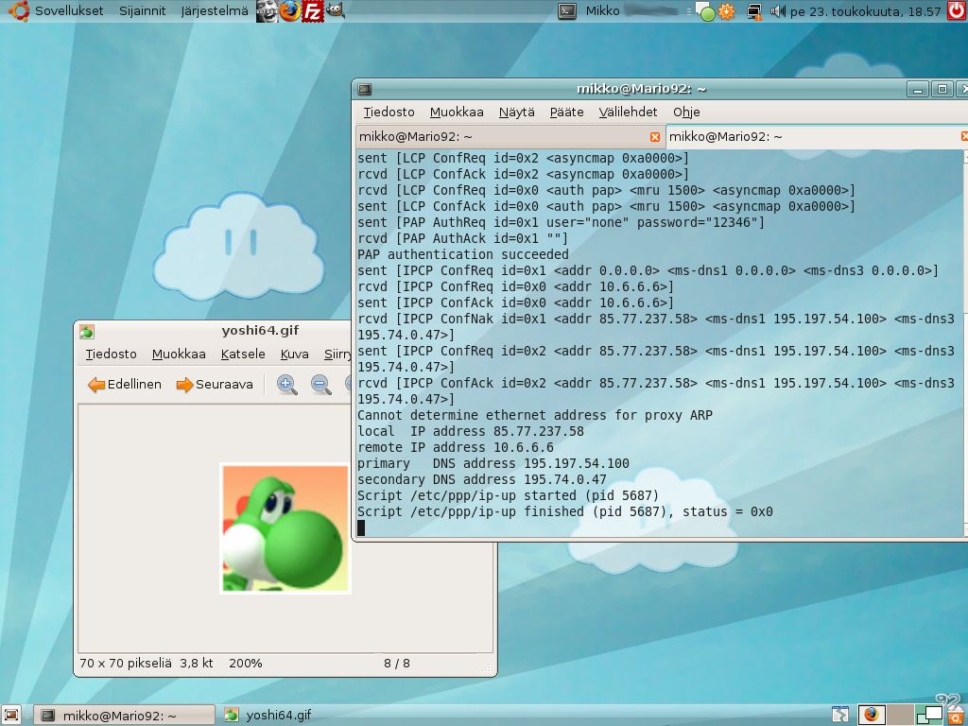Open the orange update notifier icon
The height and width of the screenshot is (726, 968).
(727, 11)
